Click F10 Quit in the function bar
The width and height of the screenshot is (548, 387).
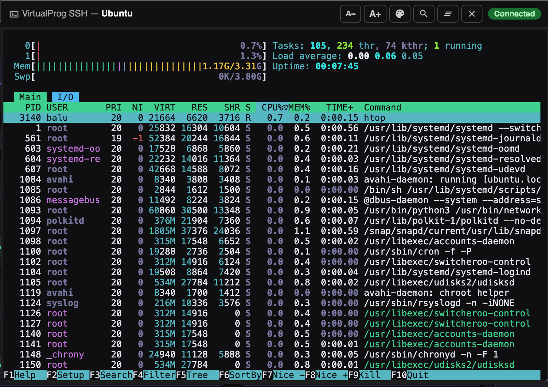pos(410,375)
